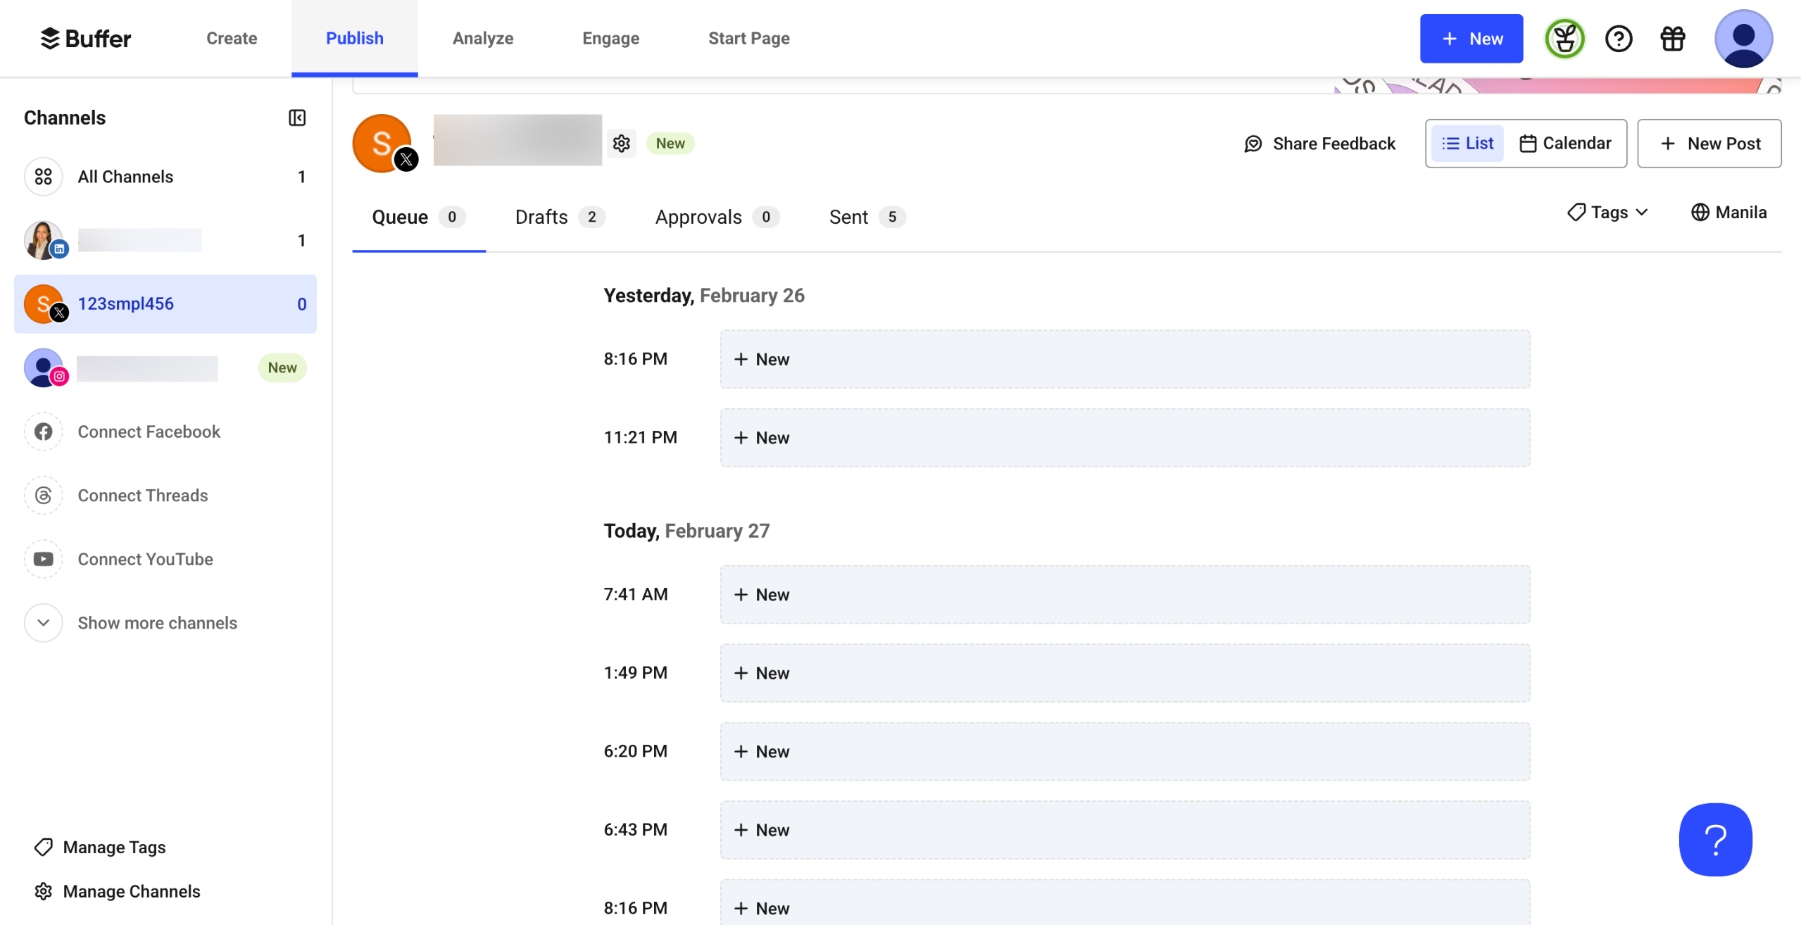Viewport: 1801px width, 925px height.
Task: Click Connect Facebook channel icon
Action: 44,432
